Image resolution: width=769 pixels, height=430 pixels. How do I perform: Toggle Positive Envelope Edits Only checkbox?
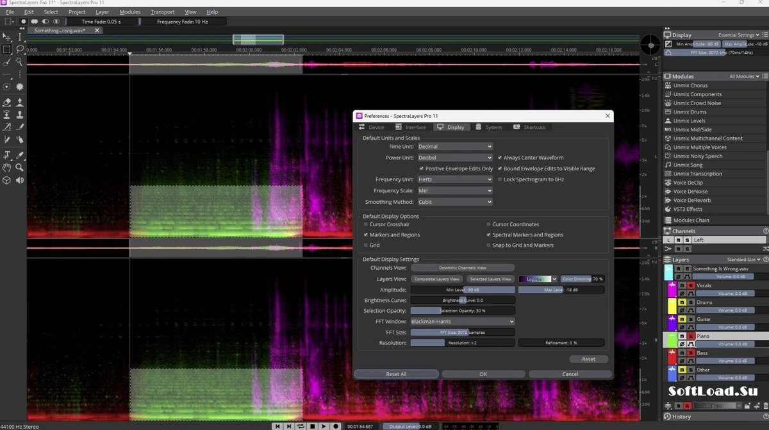coord(422,169)
